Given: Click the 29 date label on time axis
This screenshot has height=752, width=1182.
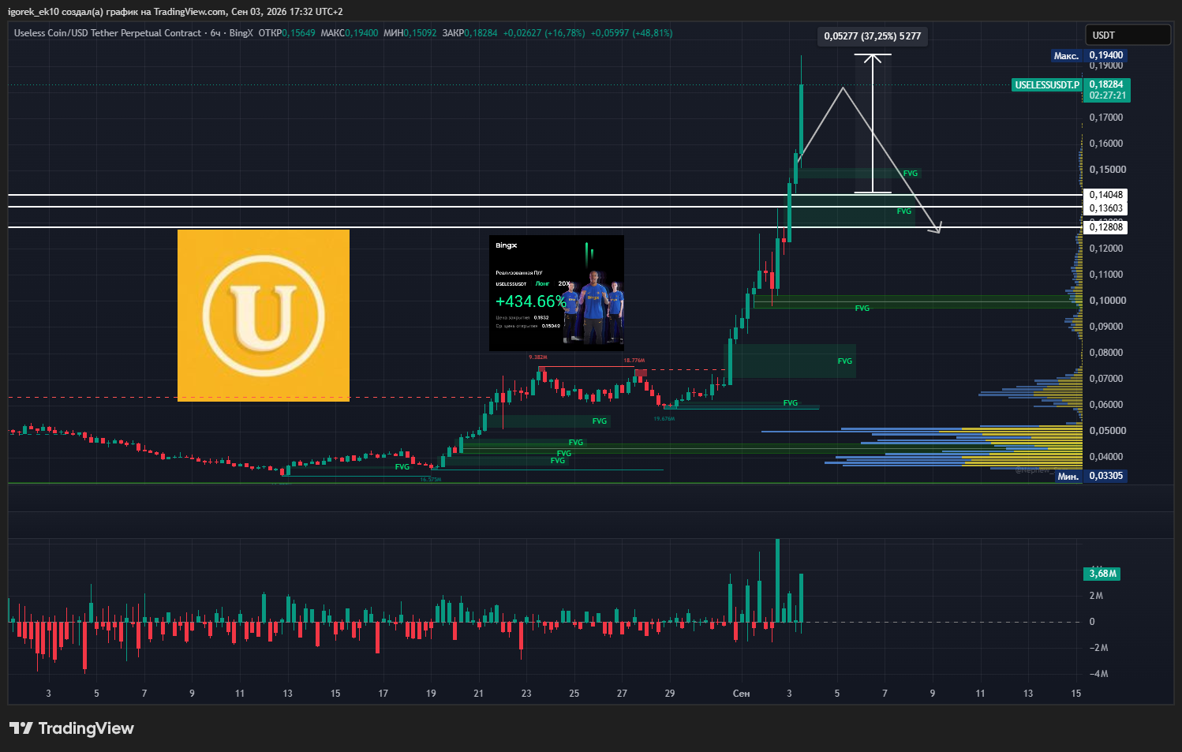Looking at the screenshot, I should tap(670, 694).
